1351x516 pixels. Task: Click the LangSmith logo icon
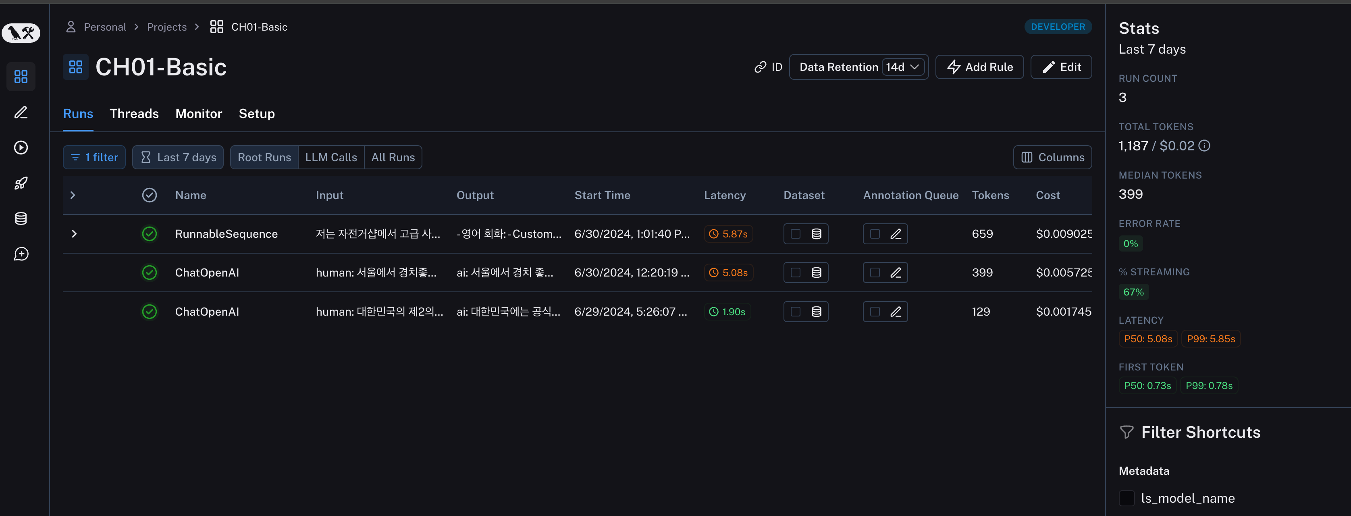(x=21, y=33)
